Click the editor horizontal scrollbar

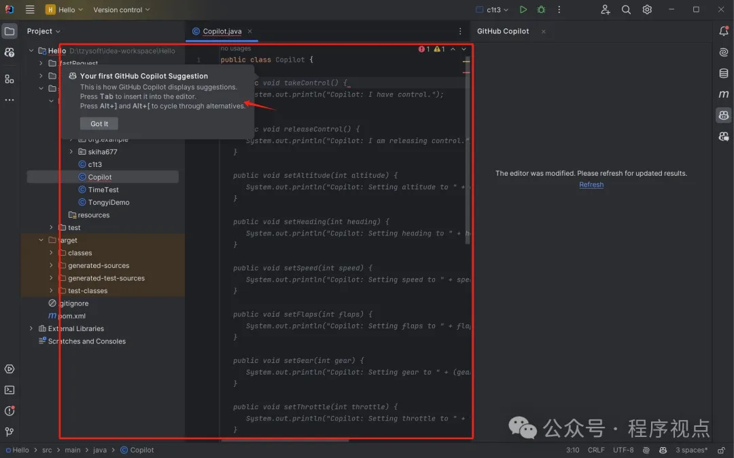(x=285, y=440)
